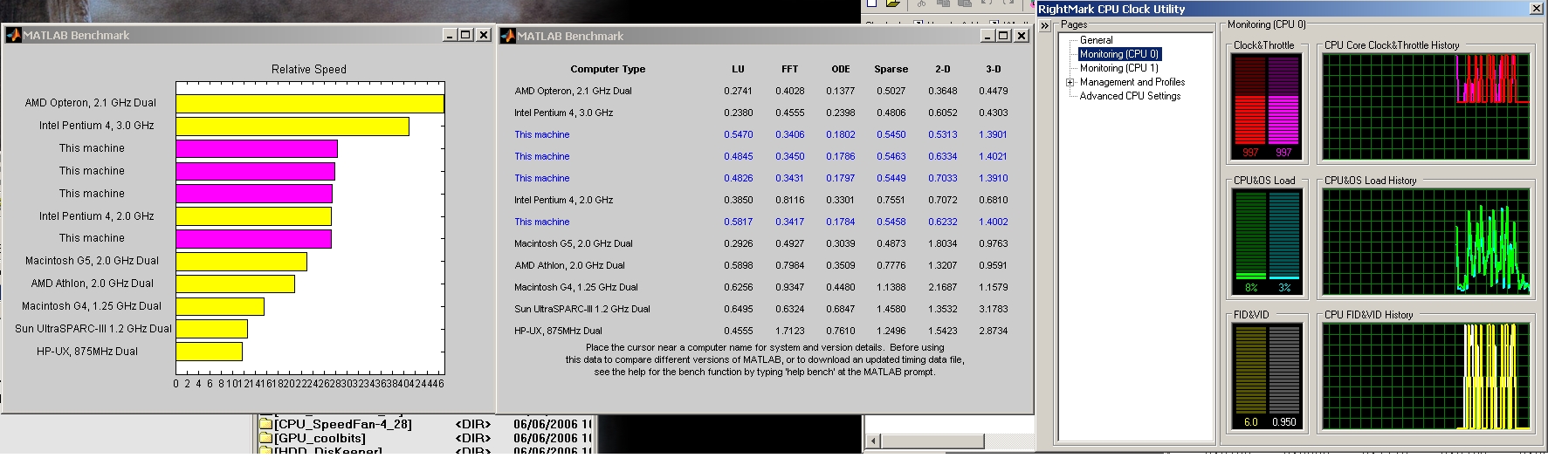Viewport: 1548px width, 458px height.
Task: Click the Relative Speed chart title
Action: tap(309, 70)
